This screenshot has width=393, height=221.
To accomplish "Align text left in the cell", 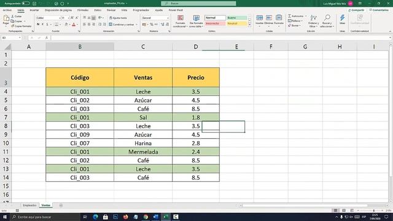I will 85,25.
